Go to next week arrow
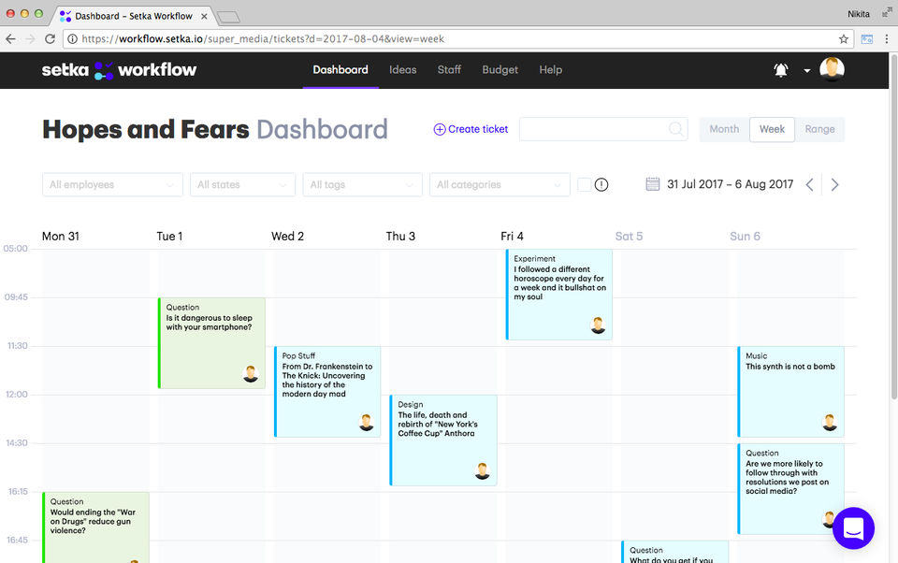This screenshot has width=898, height=563. 834,185
